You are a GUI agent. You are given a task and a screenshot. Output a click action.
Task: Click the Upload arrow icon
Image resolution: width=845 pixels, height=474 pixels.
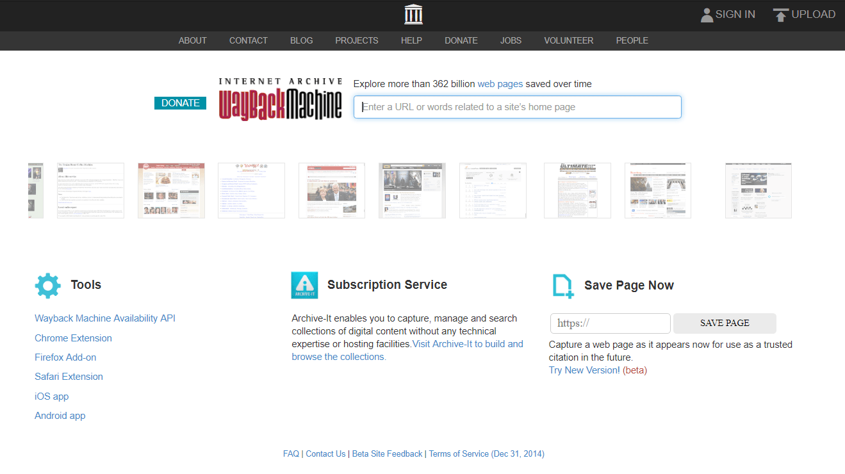780,15
